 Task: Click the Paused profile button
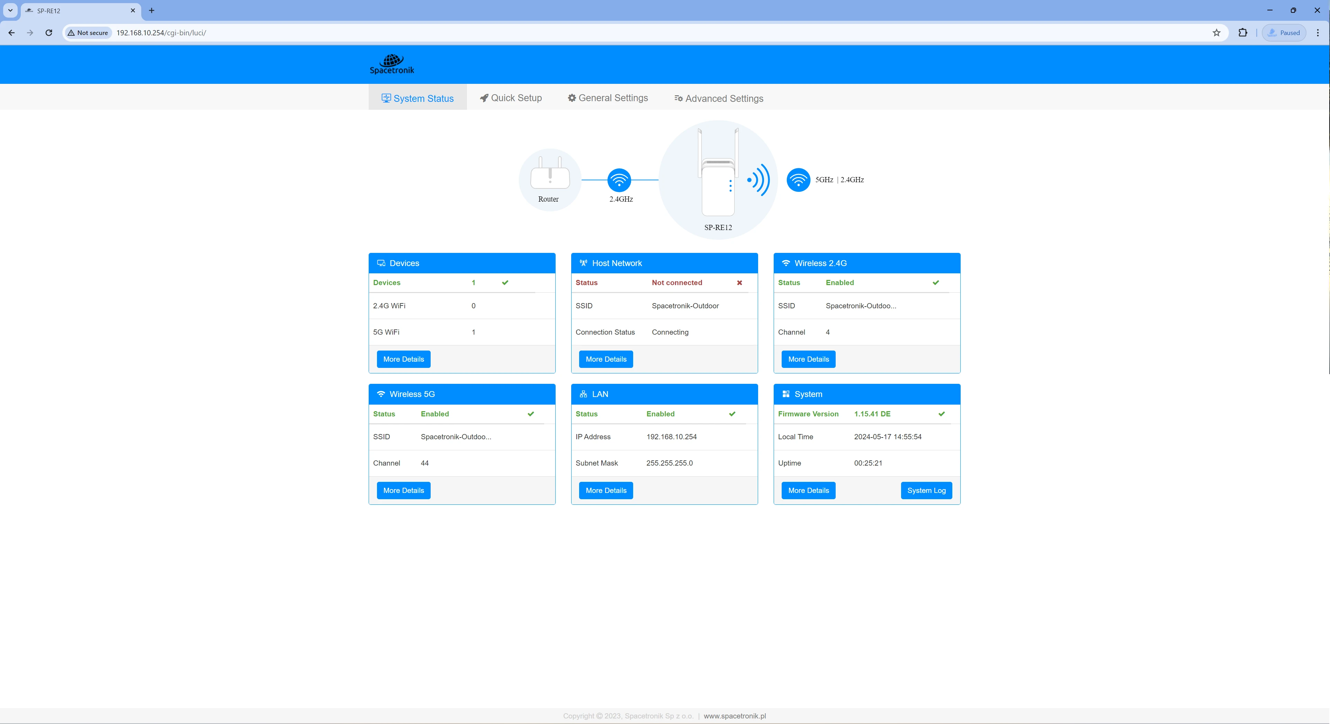(x=1284, y=33)
